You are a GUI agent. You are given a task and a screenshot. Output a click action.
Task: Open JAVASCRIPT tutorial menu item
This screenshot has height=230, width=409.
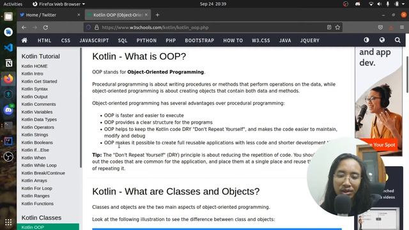(94, 40)
